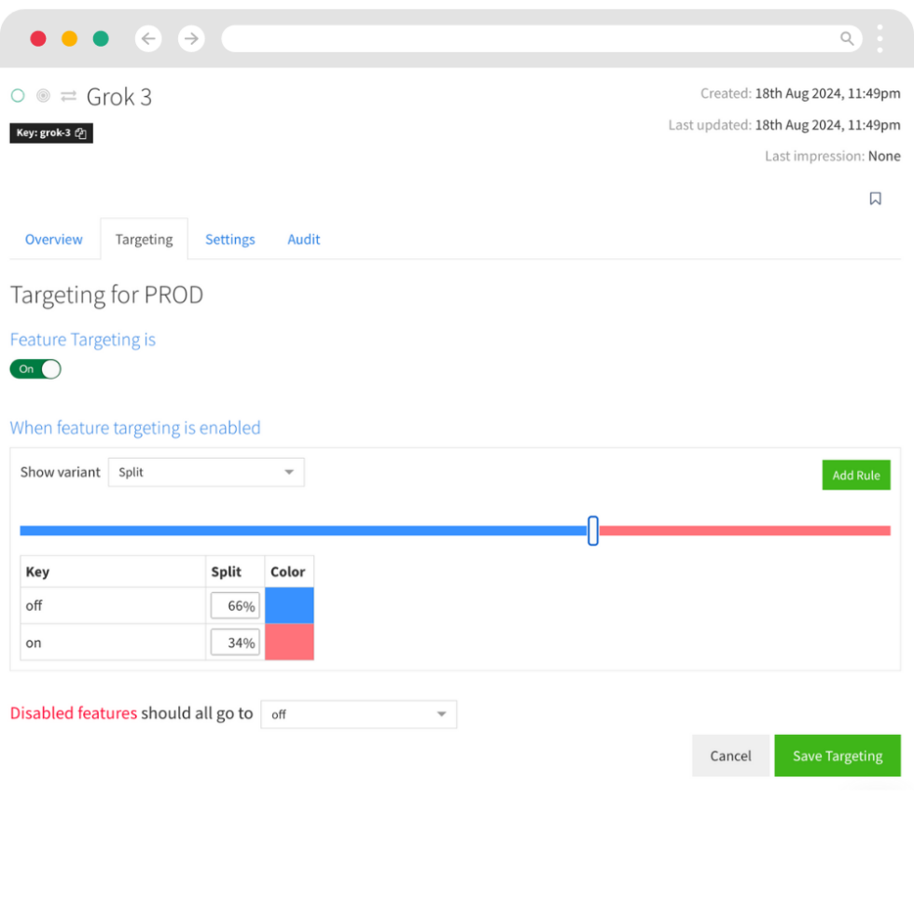The width and height of the screenshot is (914, 914).
Task: Open the Audit tab
Action: pyautogui.click(x=303, y=239)
